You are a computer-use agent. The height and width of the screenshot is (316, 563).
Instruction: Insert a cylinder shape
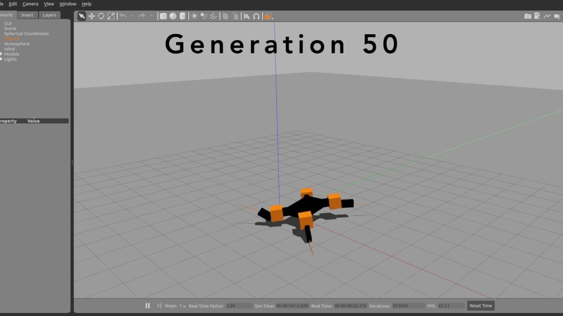click(x=183, y=16)
